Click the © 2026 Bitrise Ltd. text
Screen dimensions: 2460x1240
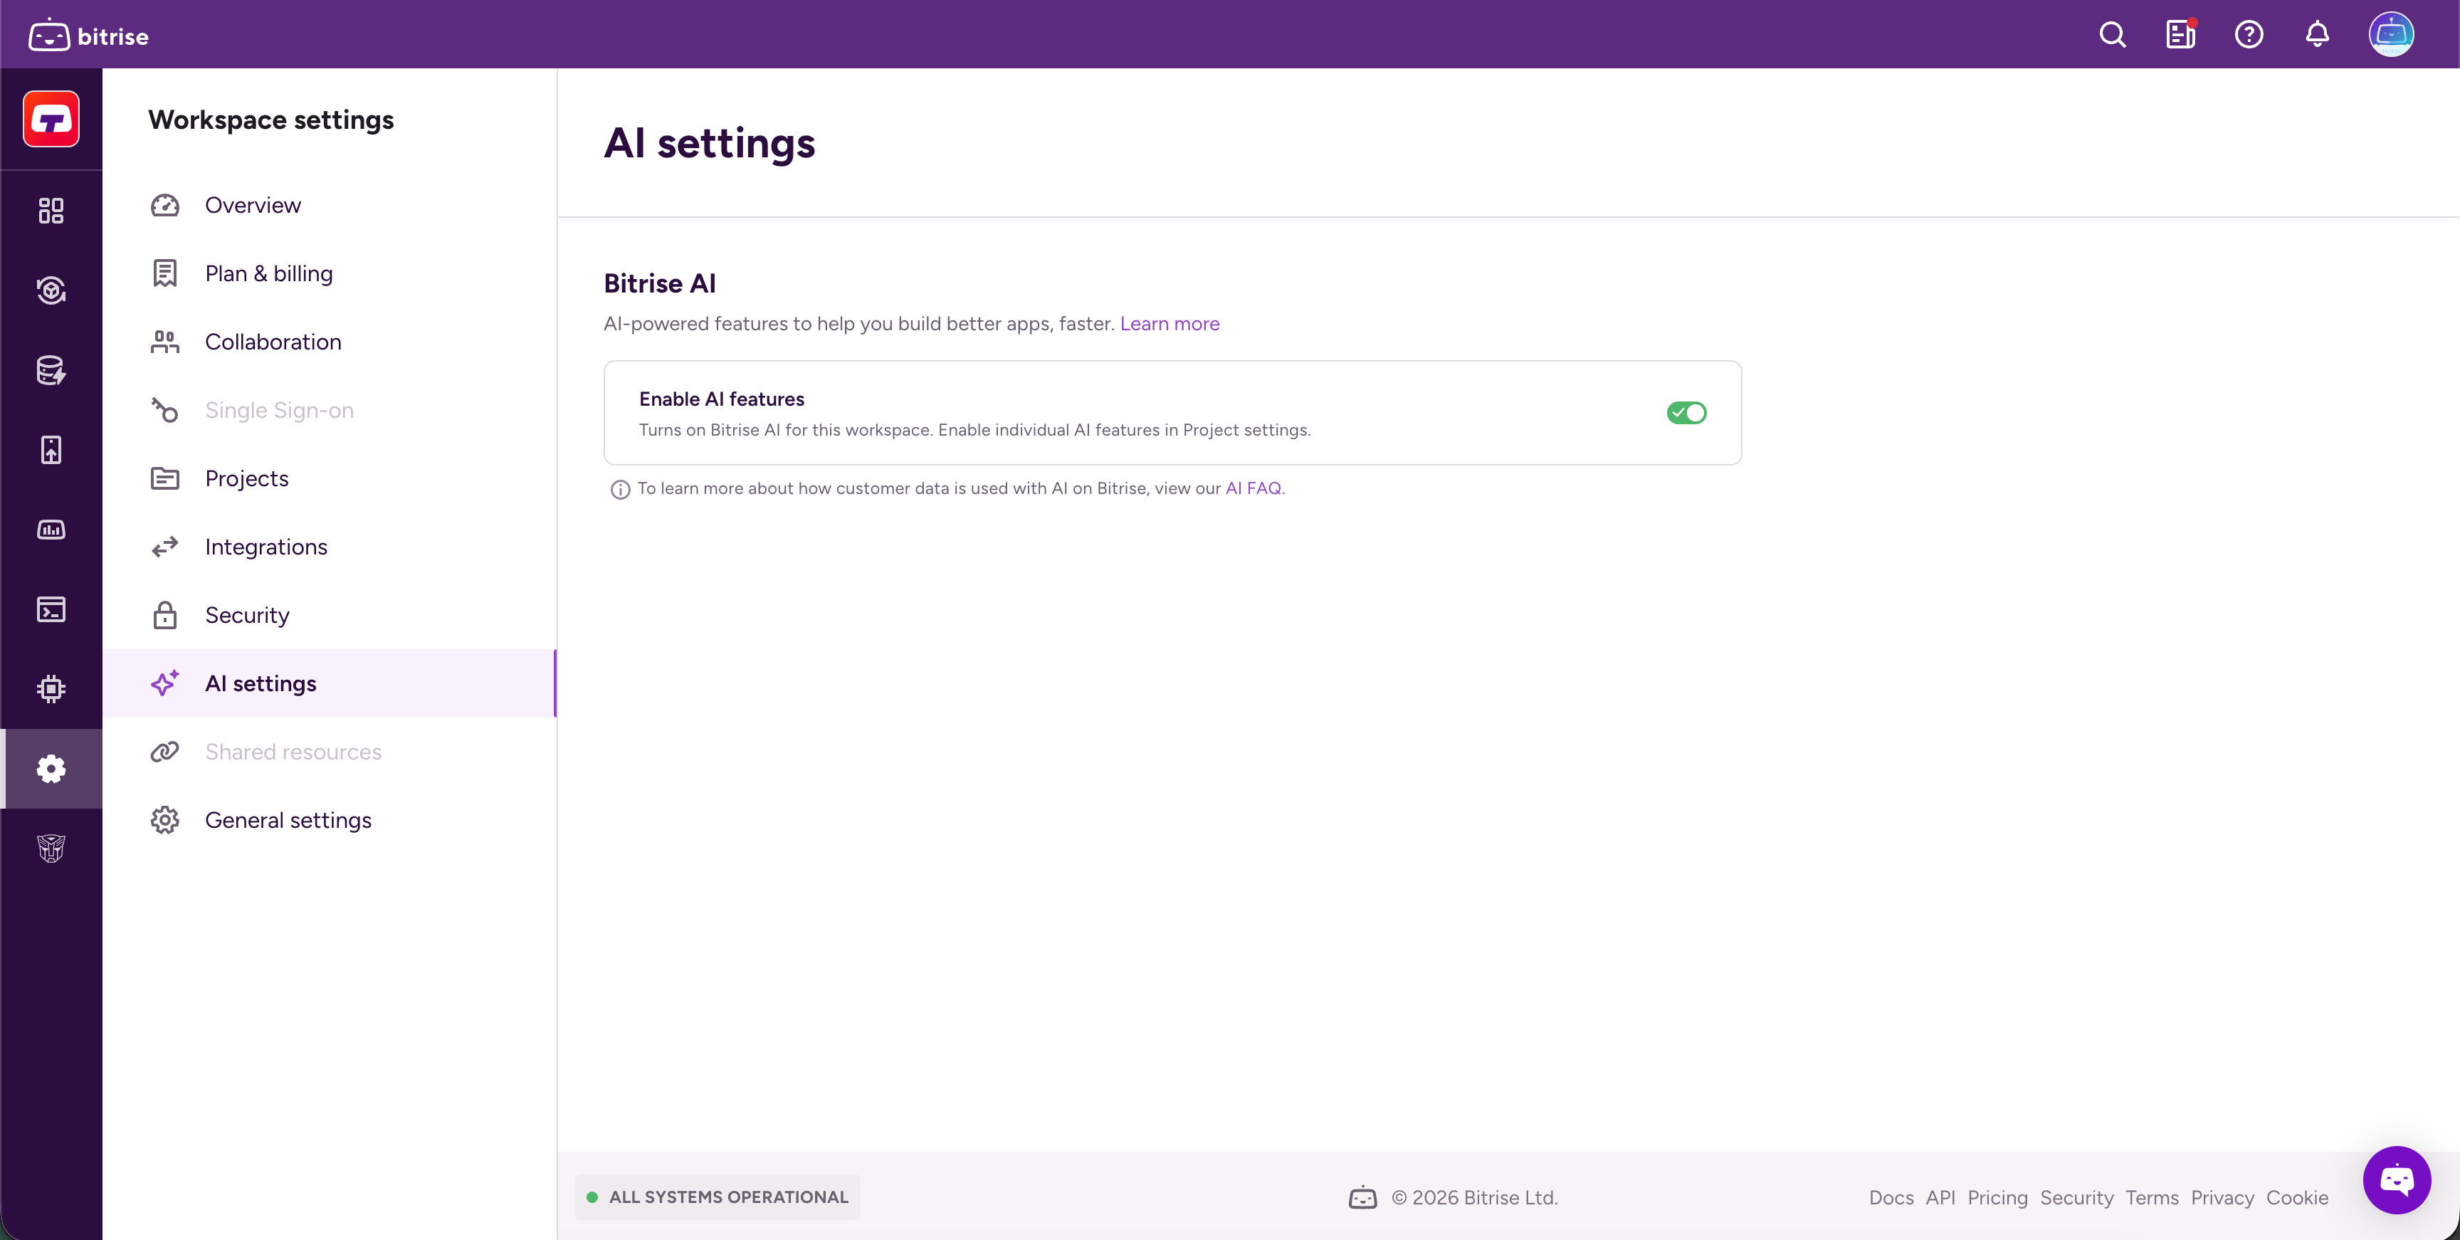(1474, 1198)
